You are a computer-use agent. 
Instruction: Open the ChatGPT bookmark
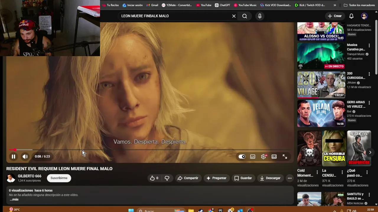[x=222, y=5]
